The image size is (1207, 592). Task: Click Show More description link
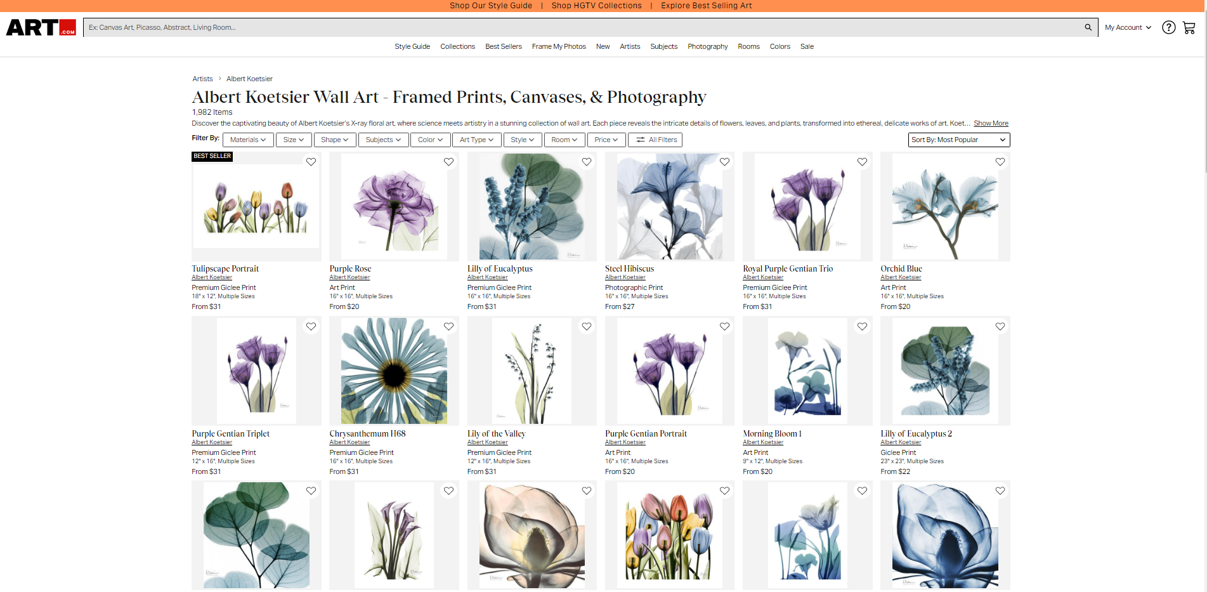point(991,123)
